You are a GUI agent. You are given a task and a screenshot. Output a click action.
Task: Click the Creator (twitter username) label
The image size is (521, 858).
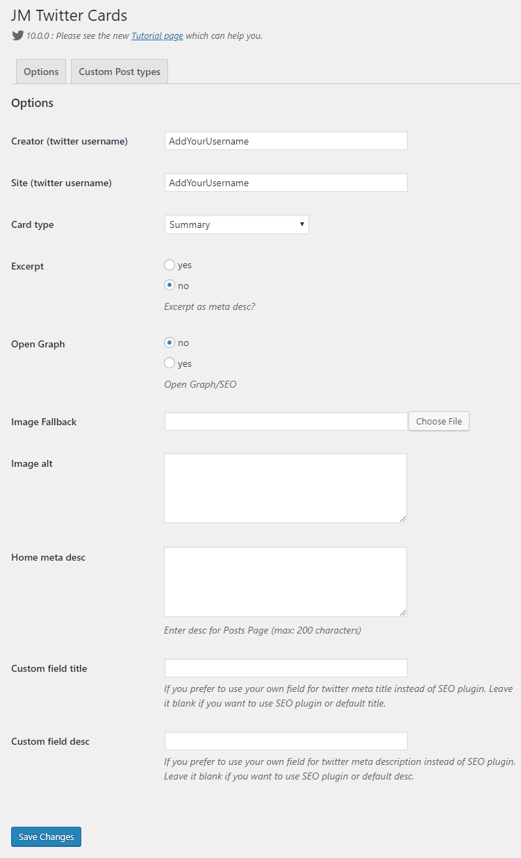tap(69, 141)
